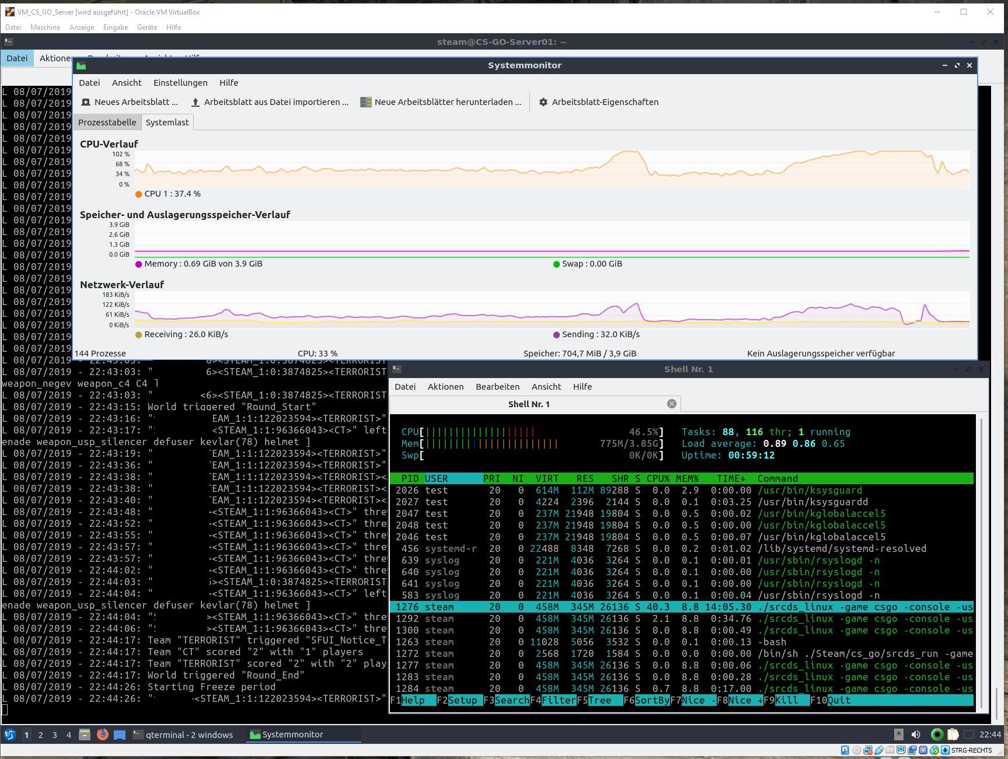This screenshot has height=759, width=1008.
Task: Open the Einstellungen menu in Systemmonitor
Action: (x=180, y=82)
